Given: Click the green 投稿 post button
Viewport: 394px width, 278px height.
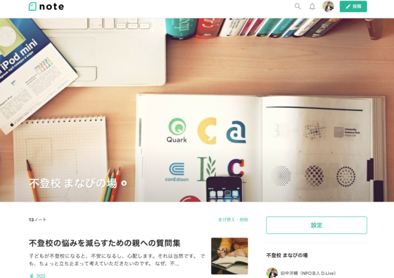Looking at the screenshot, I should pos(353,6).
